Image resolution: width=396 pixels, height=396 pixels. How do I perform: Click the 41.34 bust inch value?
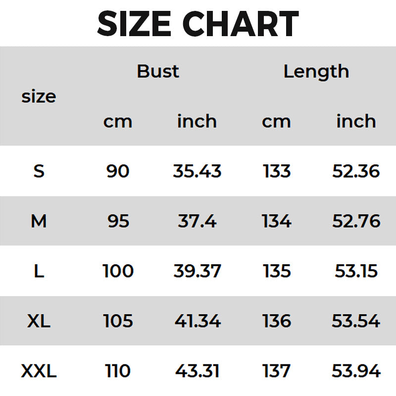pos(197,321)
